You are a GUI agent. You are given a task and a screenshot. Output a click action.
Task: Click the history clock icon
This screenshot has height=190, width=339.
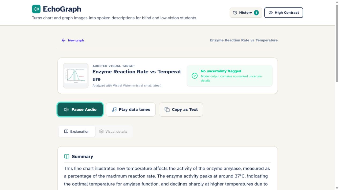click(235, 13)
